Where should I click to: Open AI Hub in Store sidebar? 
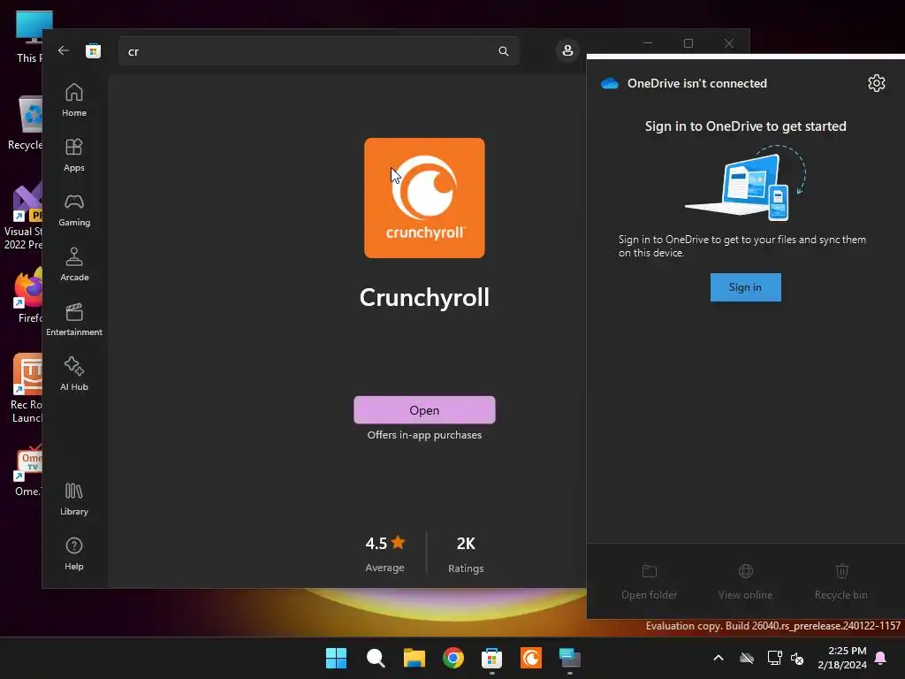[74, 375]
